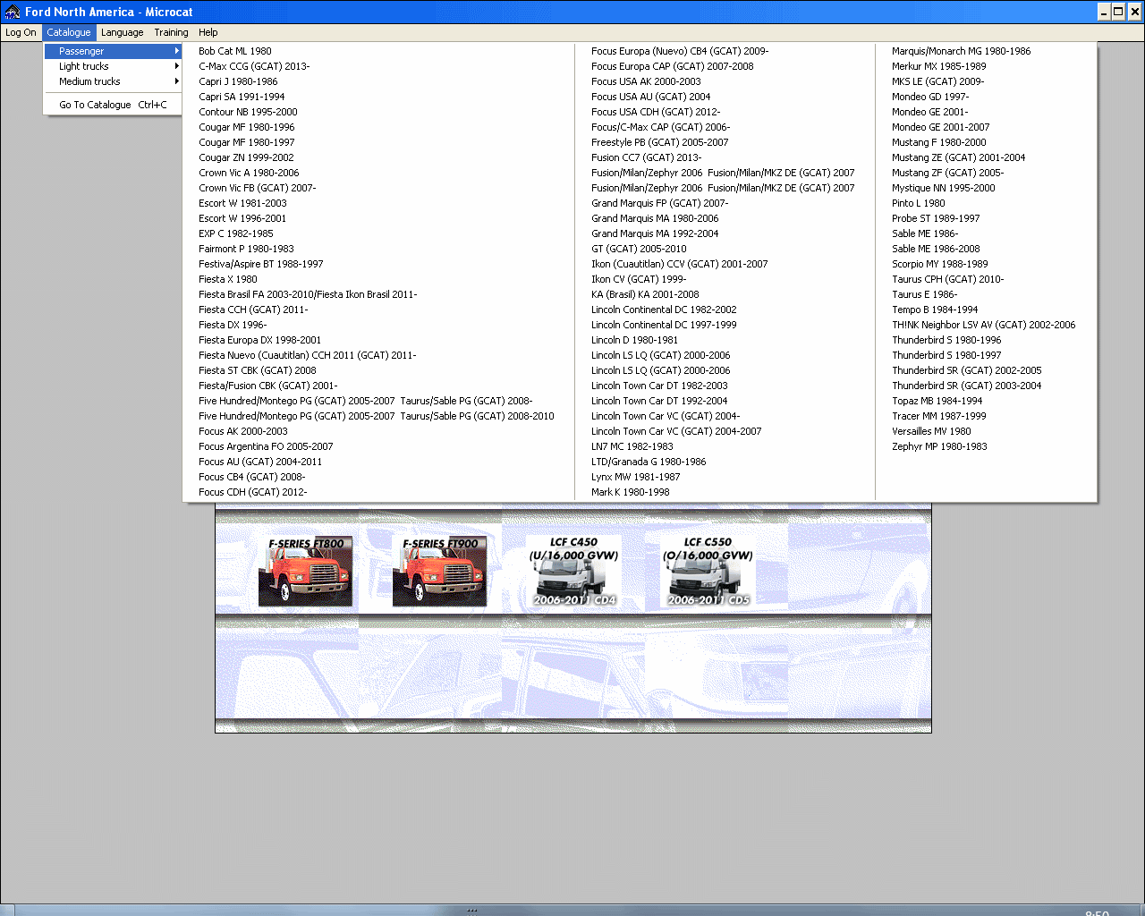The height and width of the screenshot is (916, 1145).
Task: Select Zephyr MP 1980-1983
Action: (x=939, y=446)
